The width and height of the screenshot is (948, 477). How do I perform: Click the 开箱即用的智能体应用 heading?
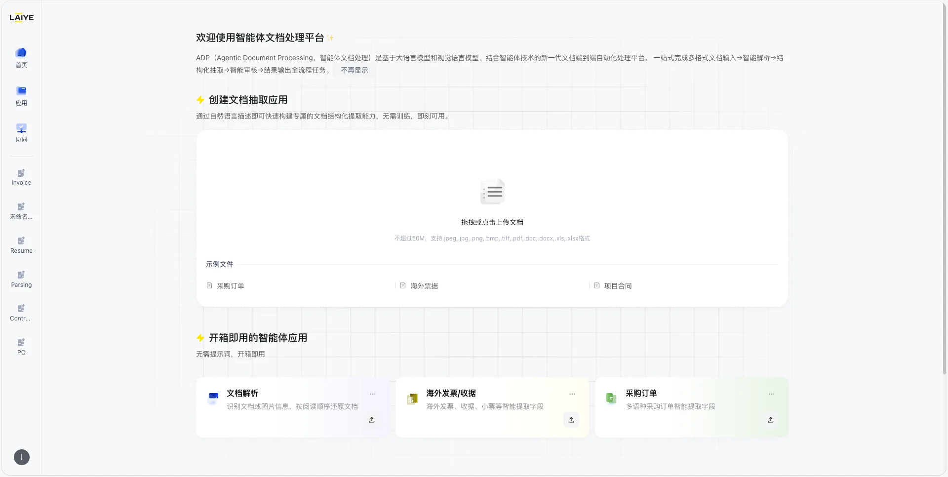(258, 338)
